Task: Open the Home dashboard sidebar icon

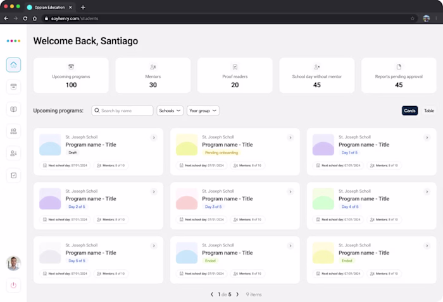Action: click(13, 65)
